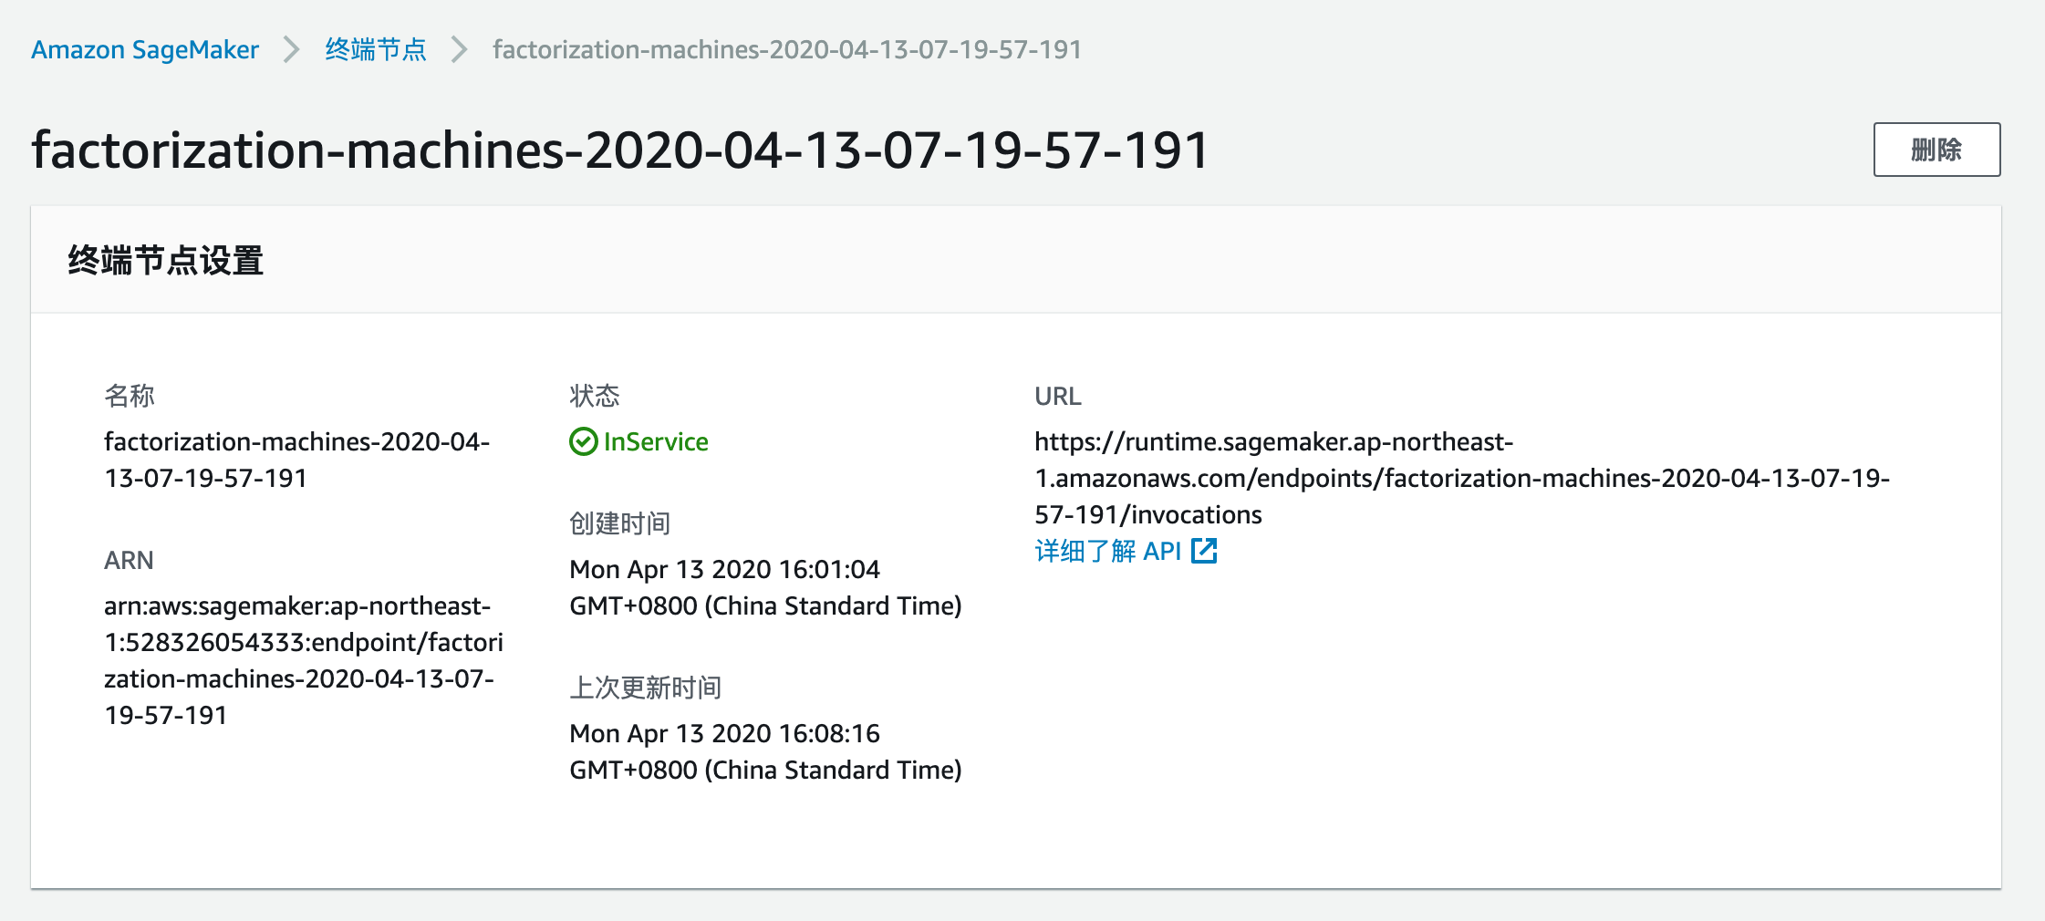
Task: Click the chevron after Amazon SageMaker breadcrumb
Action: pyautogui.click(x=292, y=49)
